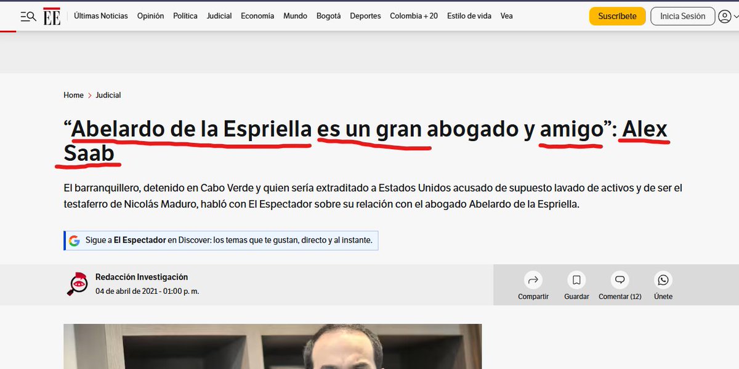Browse the Estilo de vida section
739x369 pixels.
pyautogui.click(x=469, y=16)
